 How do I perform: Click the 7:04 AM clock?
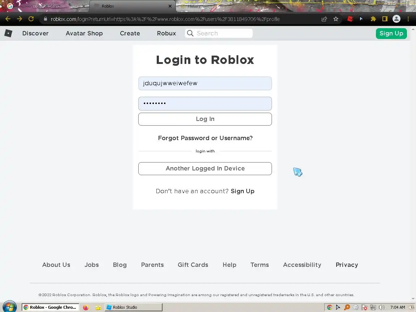point(398,307)
